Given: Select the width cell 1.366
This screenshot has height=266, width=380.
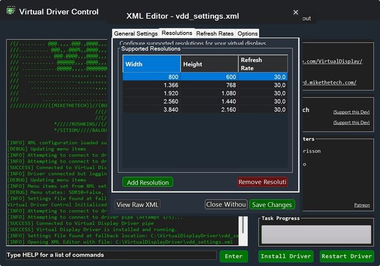Looking at the screenshot, I should 151,85.
